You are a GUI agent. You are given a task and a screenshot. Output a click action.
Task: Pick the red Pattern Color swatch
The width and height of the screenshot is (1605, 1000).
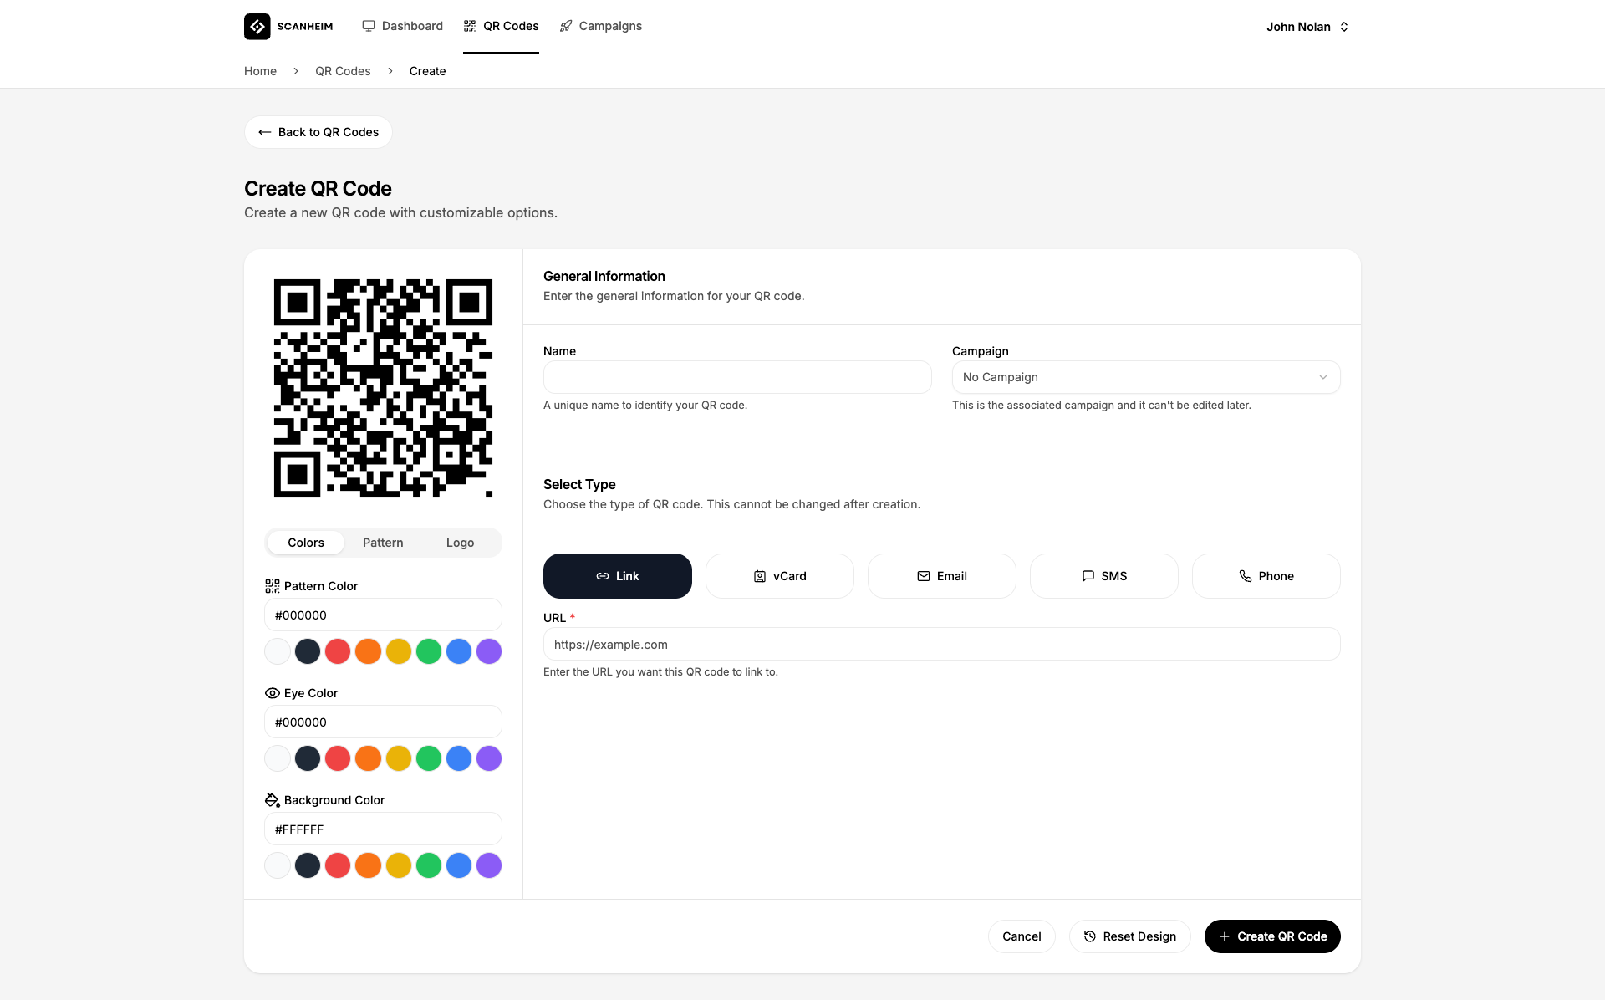point(338,651)
